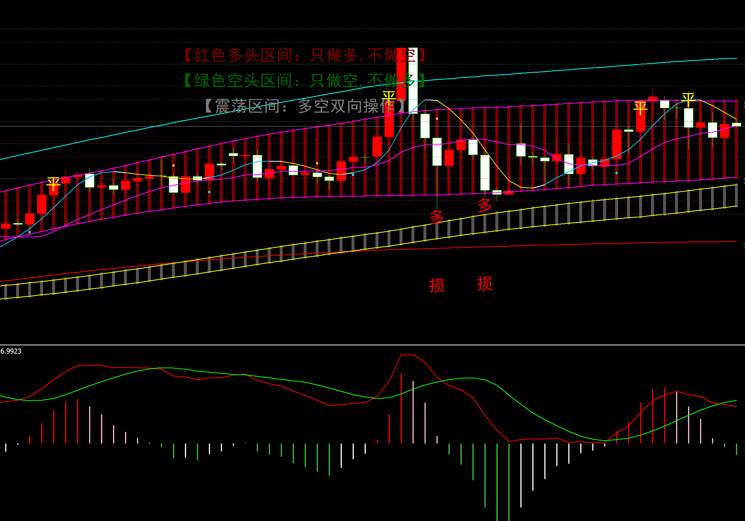Click the leftmost yellow 平 marker
The width and height of the screenshot is (745, 521).
[53, 184]
